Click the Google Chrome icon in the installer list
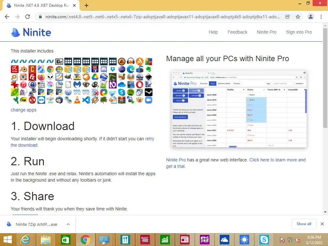 pyautogui.click(x=50, y=69)
